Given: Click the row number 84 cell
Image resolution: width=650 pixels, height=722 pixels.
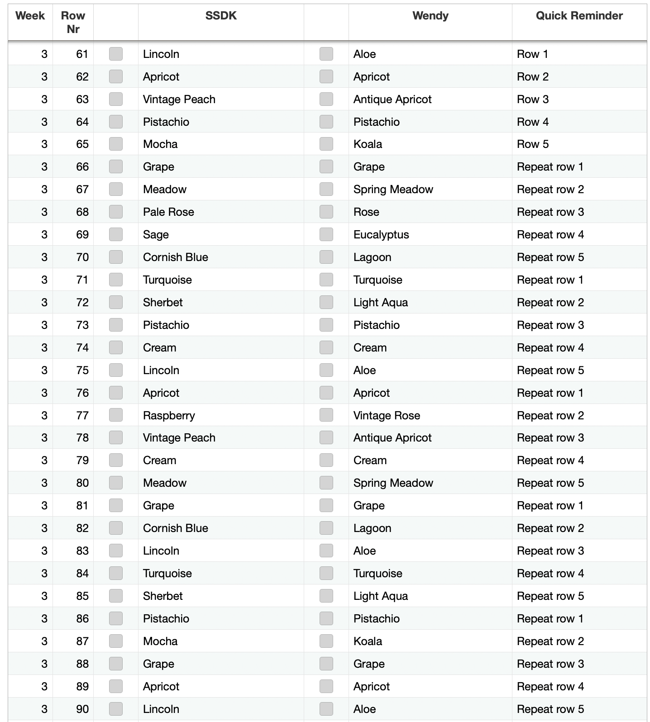Looking at the screenshot, I should pos(73,573).
